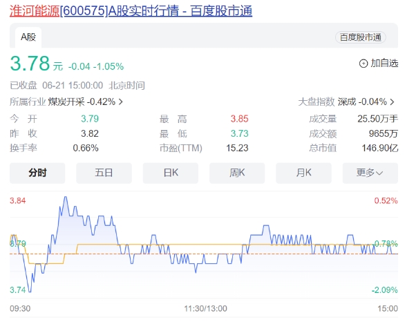This screenshot has width=405, height=322.
Task: Click the 09:30 time axis label
Action: (x=20, y=308)
